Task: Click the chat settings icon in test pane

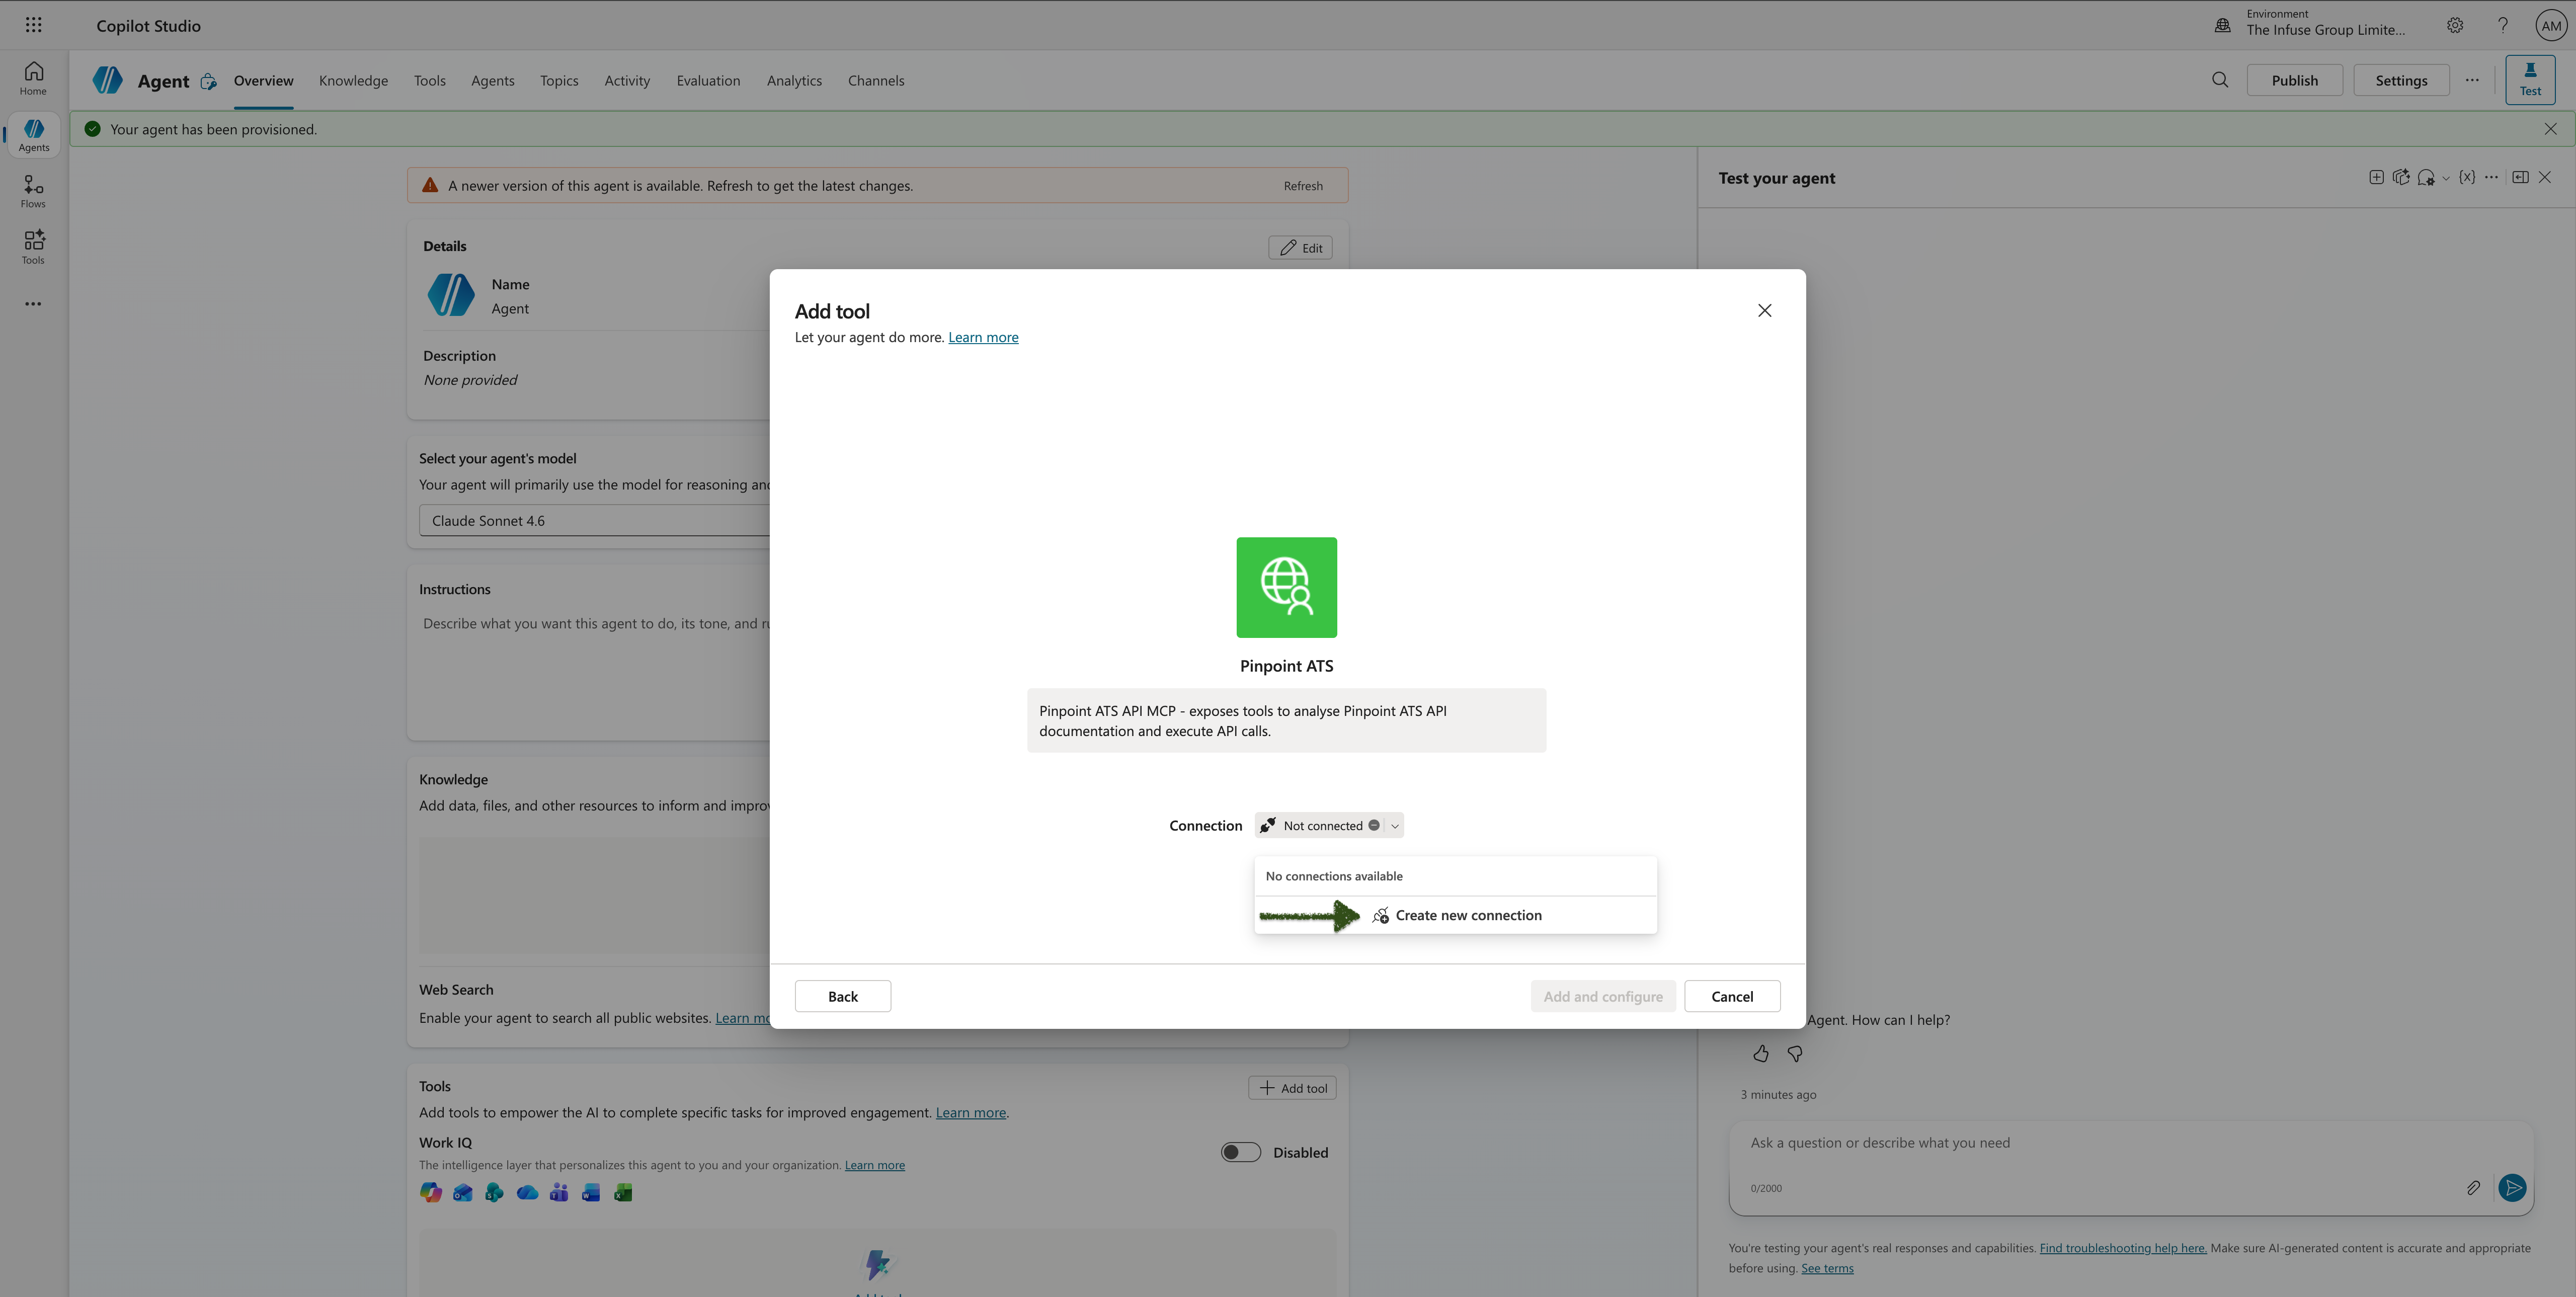Action: coord(2426,178)
